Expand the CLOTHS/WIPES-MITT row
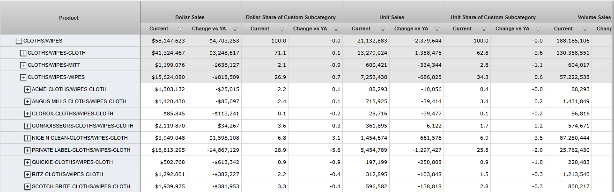The height and width of the screenshot is (192, 614). [x=23, y=65]
